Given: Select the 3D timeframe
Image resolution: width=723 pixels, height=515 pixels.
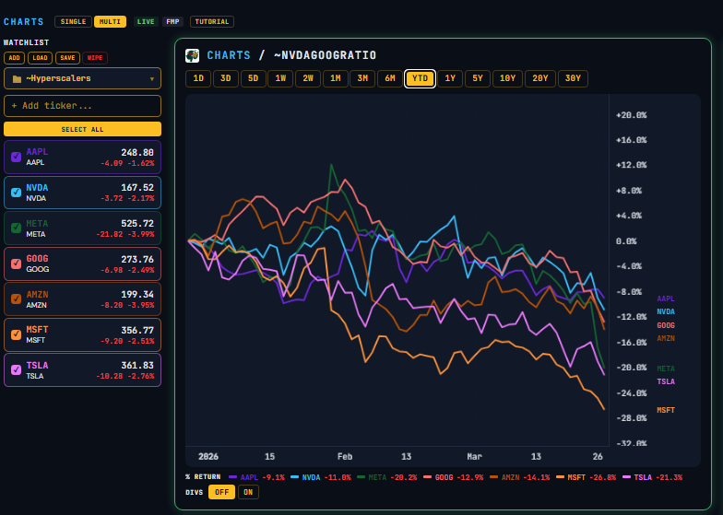Looking at the screenshot, I should pyautogui.click(x=225, y=78).
